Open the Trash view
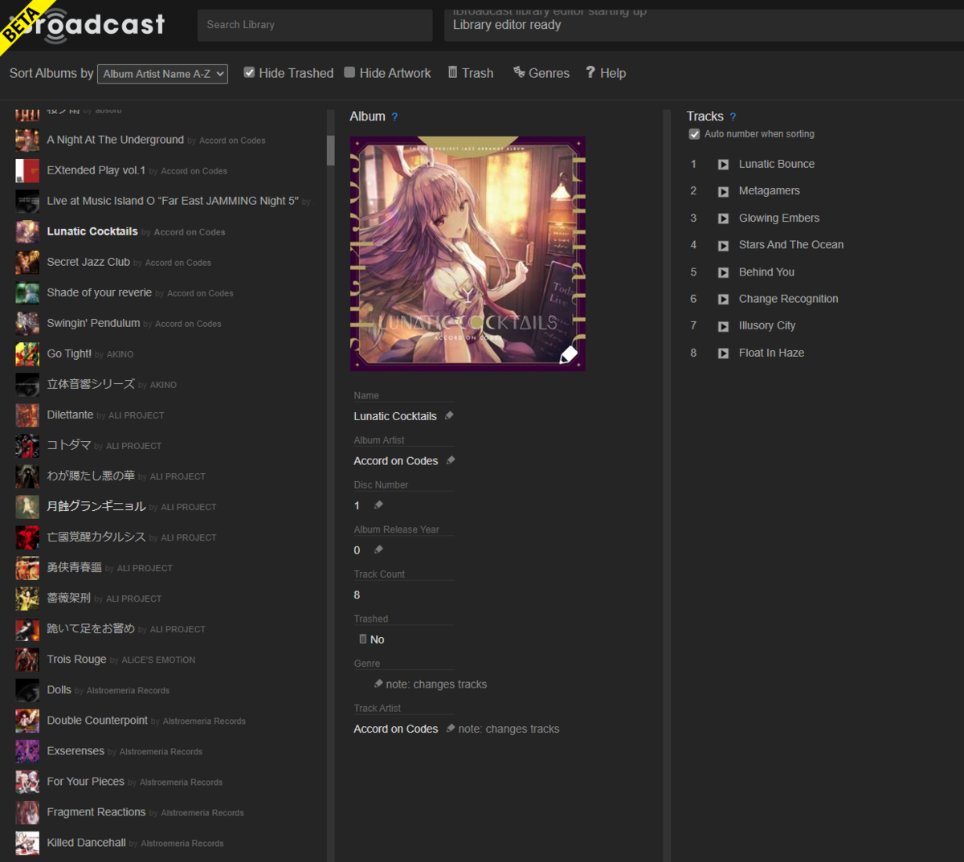This screenshot has width=964, height=862. click(x=470, y=73)
